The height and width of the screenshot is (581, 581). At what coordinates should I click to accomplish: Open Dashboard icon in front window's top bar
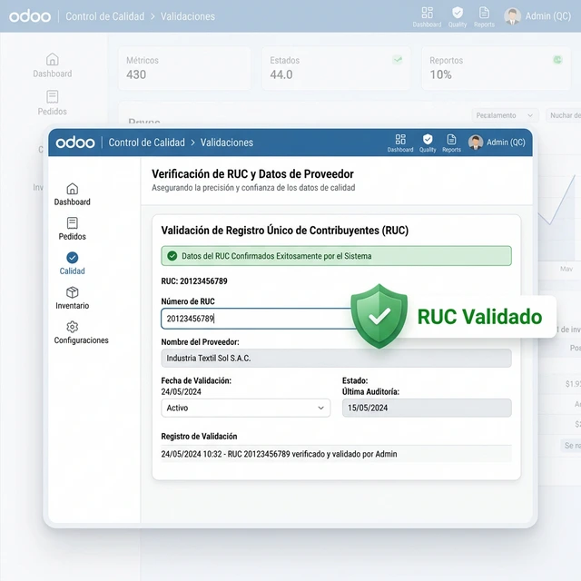(400, 142)
